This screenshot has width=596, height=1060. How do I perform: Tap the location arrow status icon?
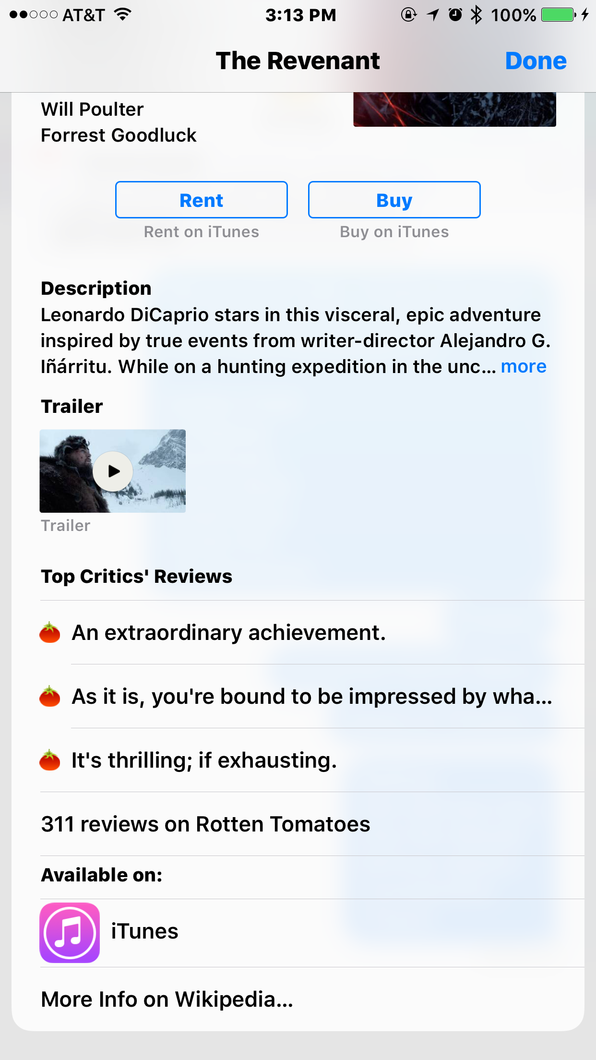433,15
